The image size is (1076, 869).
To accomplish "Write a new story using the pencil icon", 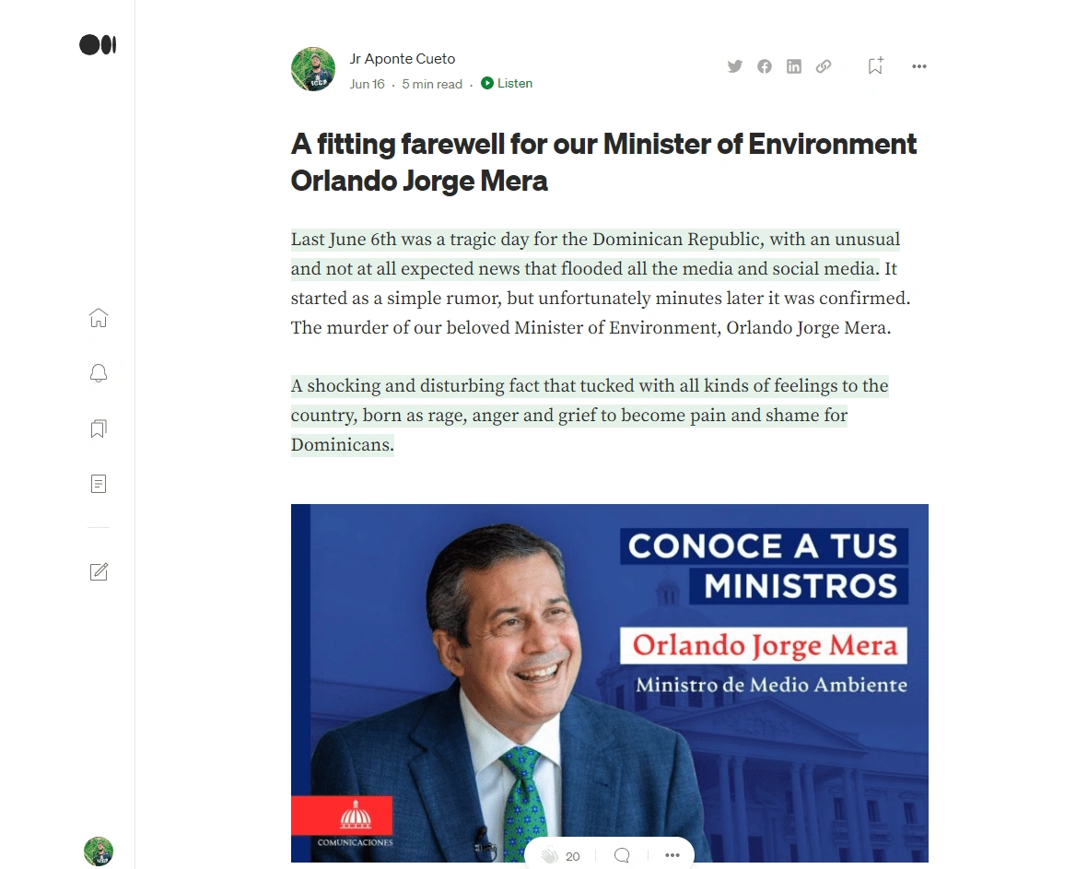I will tap(99, 571).
